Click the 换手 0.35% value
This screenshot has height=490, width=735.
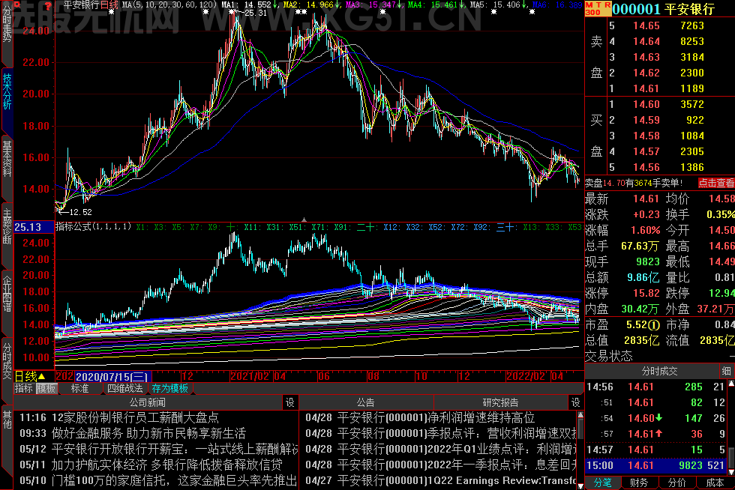721,214
